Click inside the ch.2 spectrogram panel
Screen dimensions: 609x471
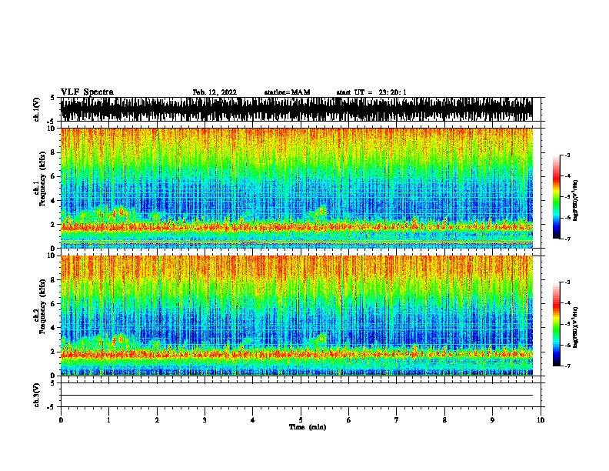[x=297, y=316]
